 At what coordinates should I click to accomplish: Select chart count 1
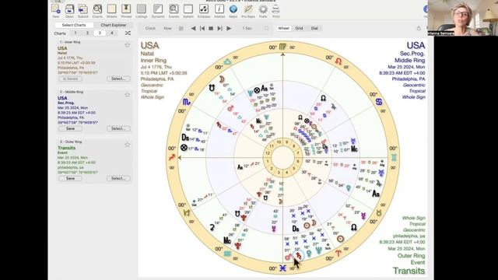(75, 33)
